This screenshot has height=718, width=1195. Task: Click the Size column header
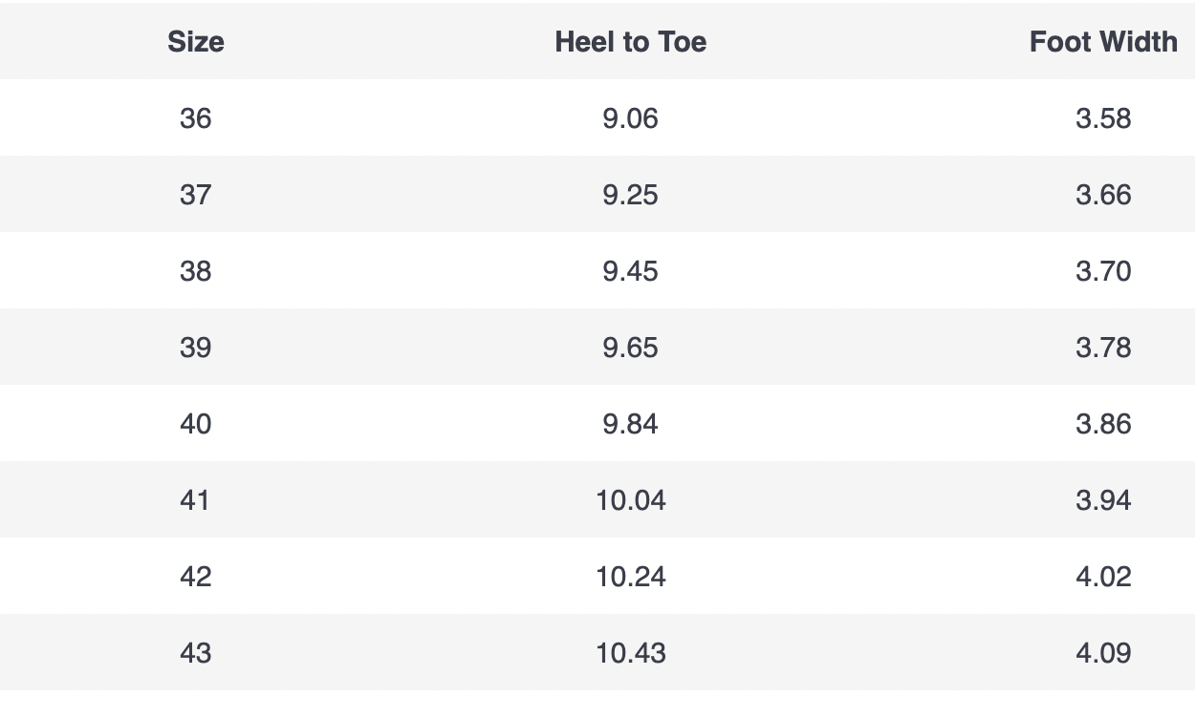196,42
